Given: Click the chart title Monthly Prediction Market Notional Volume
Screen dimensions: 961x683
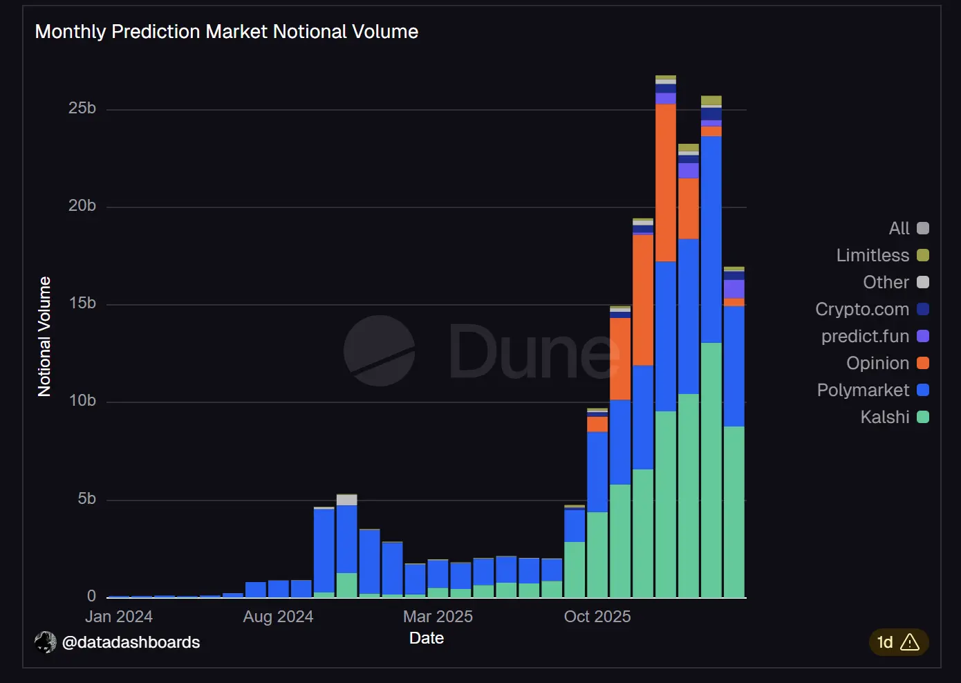Looking at the screenshot, I should click(x=227, y=32).
